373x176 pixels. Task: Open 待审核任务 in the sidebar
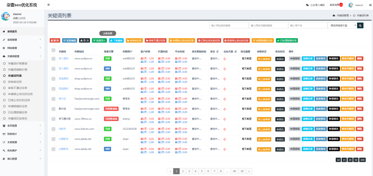(15, 82)
